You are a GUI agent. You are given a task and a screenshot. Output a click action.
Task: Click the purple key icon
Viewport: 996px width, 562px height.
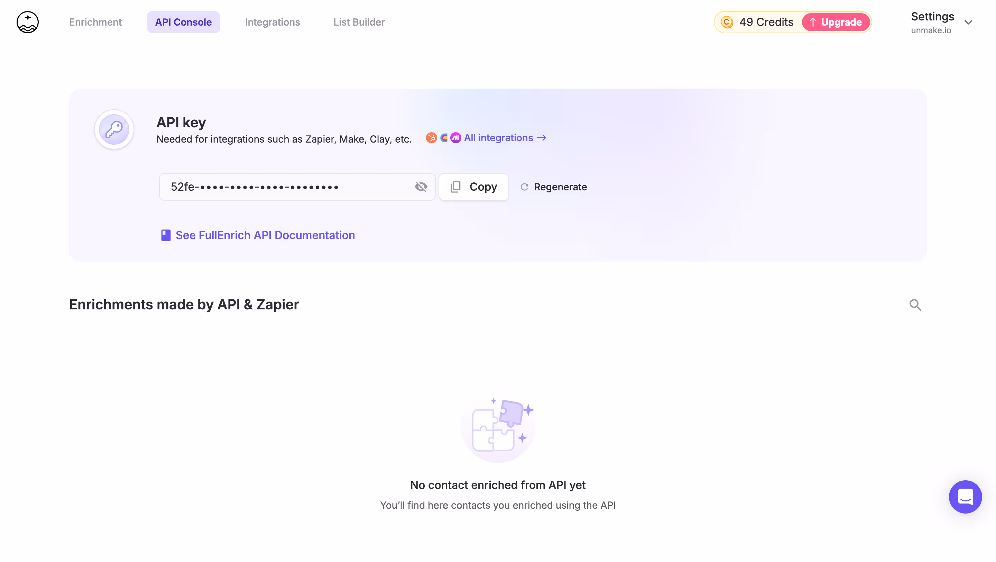point(114,129)
